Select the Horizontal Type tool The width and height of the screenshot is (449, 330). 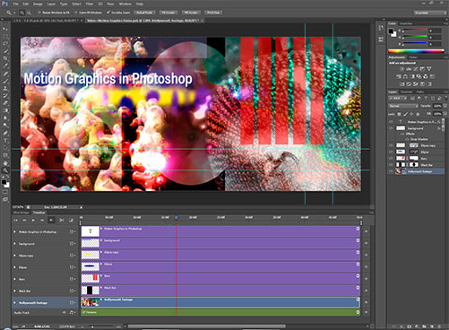pos(5,141)
